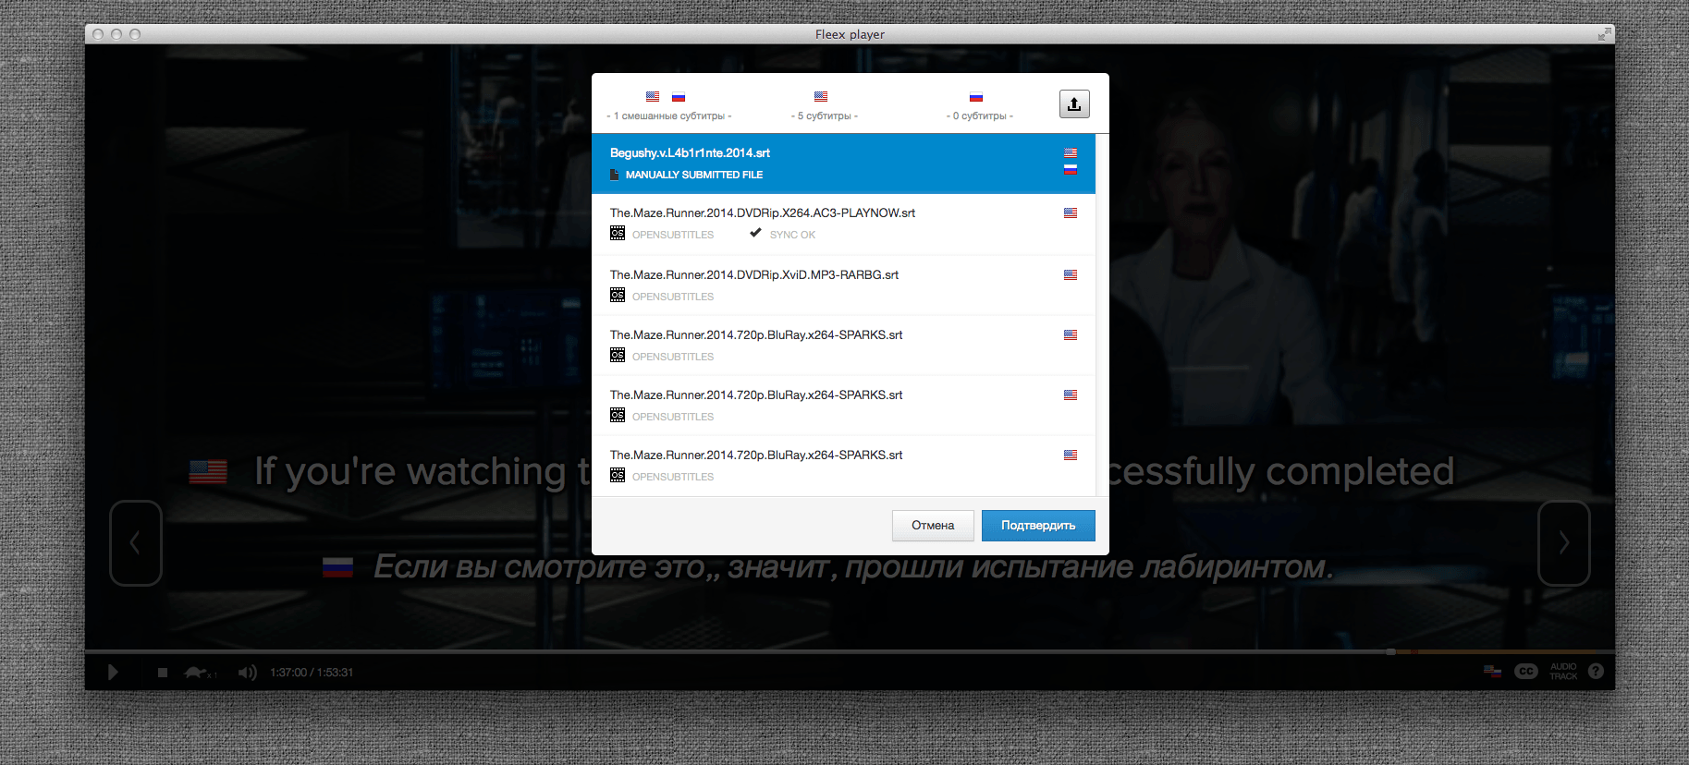Click the SYNC OK checkmark icon
The image size is (1689, 765).
755,233
